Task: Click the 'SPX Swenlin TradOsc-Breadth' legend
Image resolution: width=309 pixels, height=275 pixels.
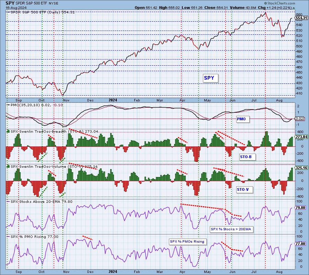Action: click(38, 131)
